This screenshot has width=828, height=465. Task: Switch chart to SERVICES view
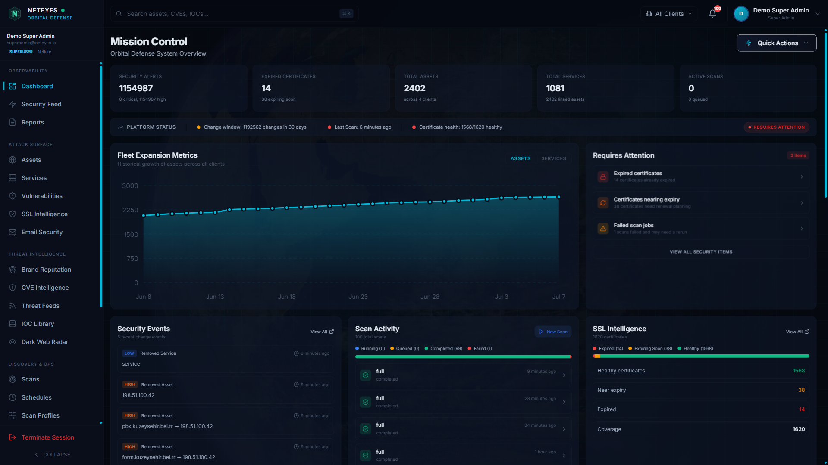pyautogui.click(x=554, y=158)
